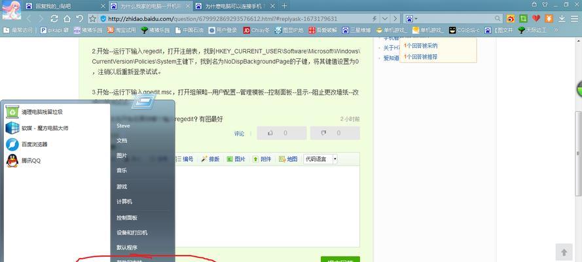
Task: Open the downloads arrow icon
Action: [x=562, y=18]
